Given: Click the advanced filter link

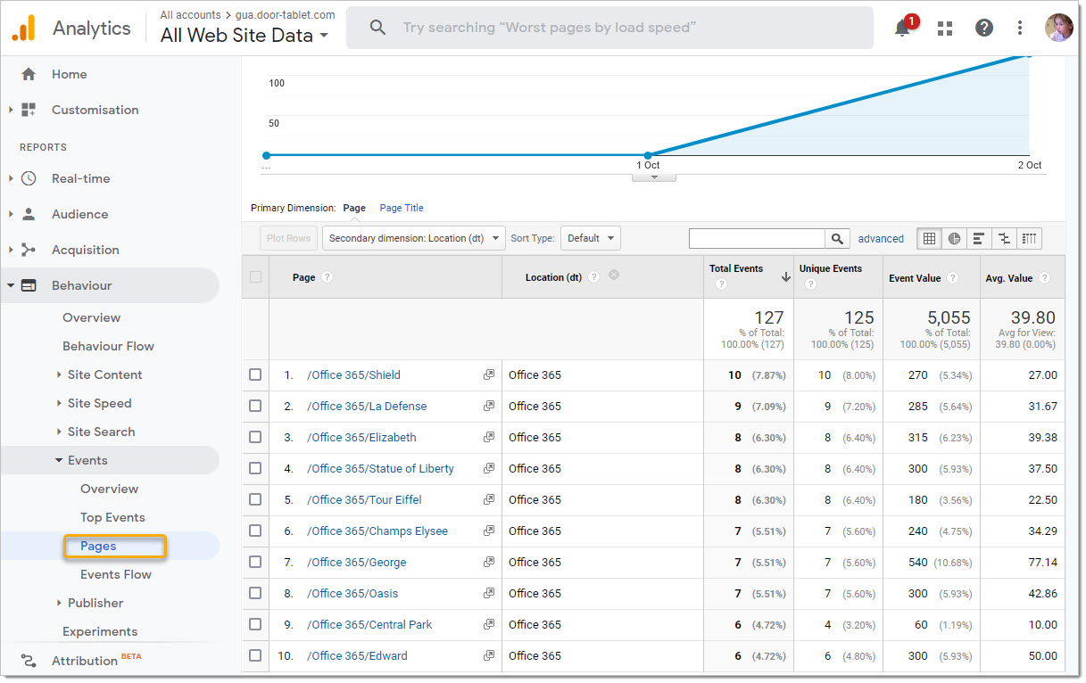Looking at the screenshot, I should 881,239.
